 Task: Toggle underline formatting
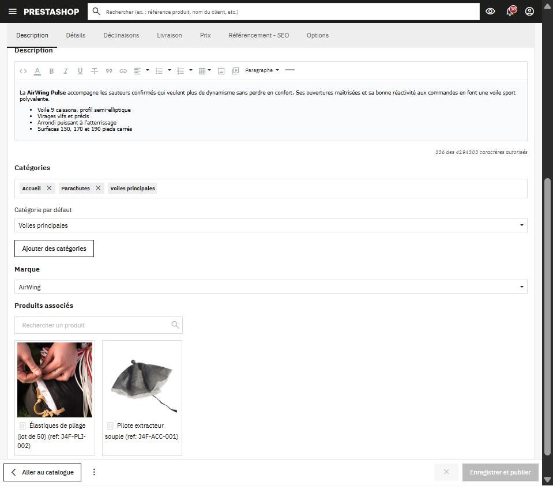point(80,71)
